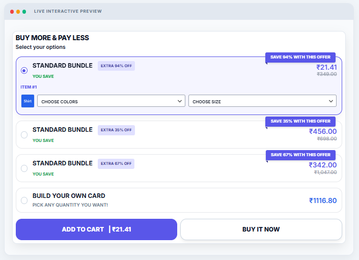Image resolution: width=359 pixels, height=260 pixels.
Task: Click the Save 35% With This Offer ribbon
Action: 300,121
